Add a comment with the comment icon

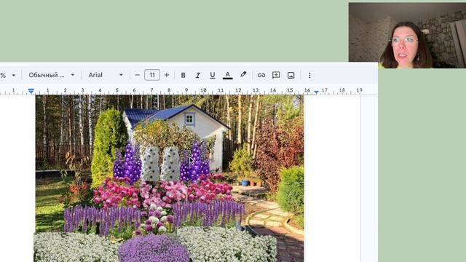point(276,75)
